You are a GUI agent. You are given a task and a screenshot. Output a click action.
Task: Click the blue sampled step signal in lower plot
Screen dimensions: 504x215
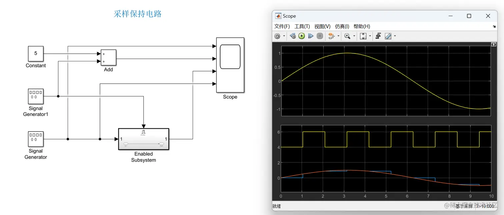[380, 171]
